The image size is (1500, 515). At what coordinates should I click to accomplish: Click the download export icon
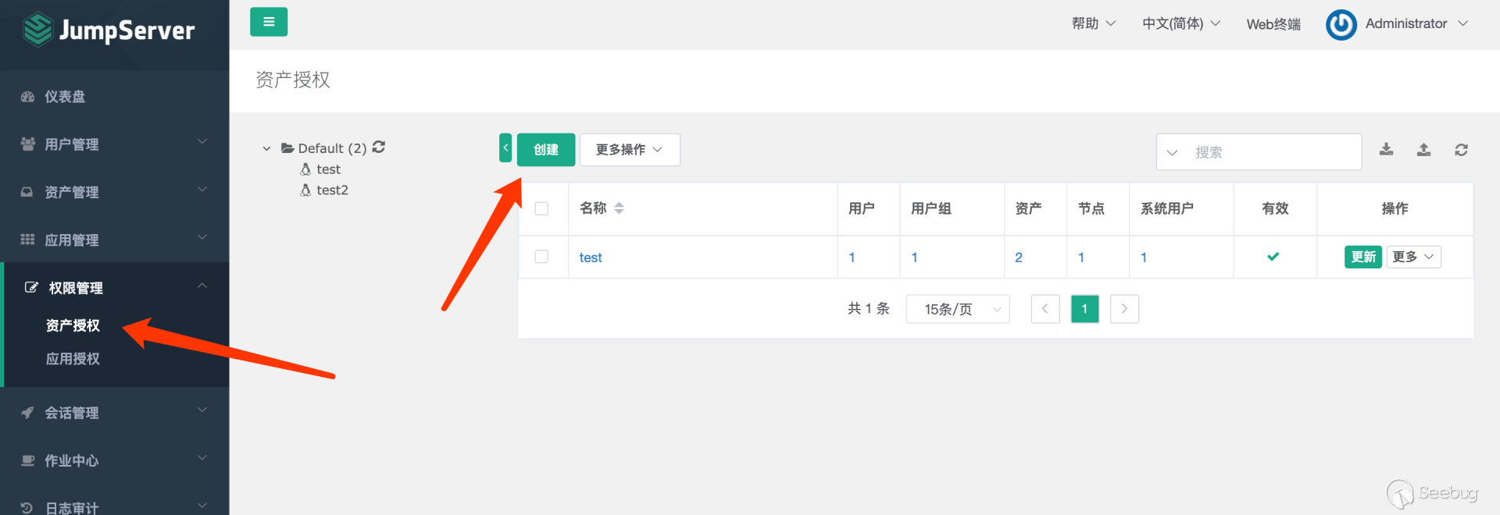1386,149
